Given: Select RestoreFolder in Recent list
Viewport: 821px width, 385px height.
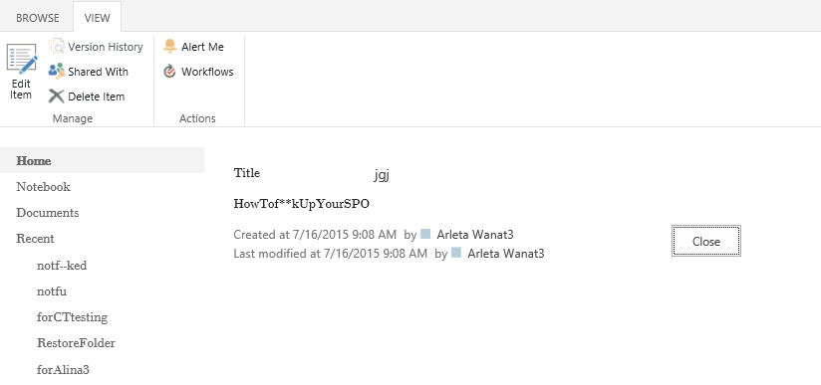Looking at the screenshot, I should click(x=76, y=343).
